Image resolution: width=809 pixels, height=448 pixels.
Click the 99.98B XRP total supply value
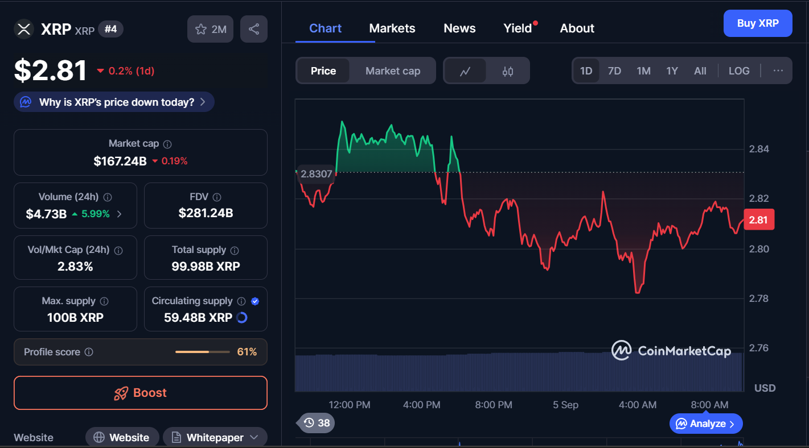[206, 266]
